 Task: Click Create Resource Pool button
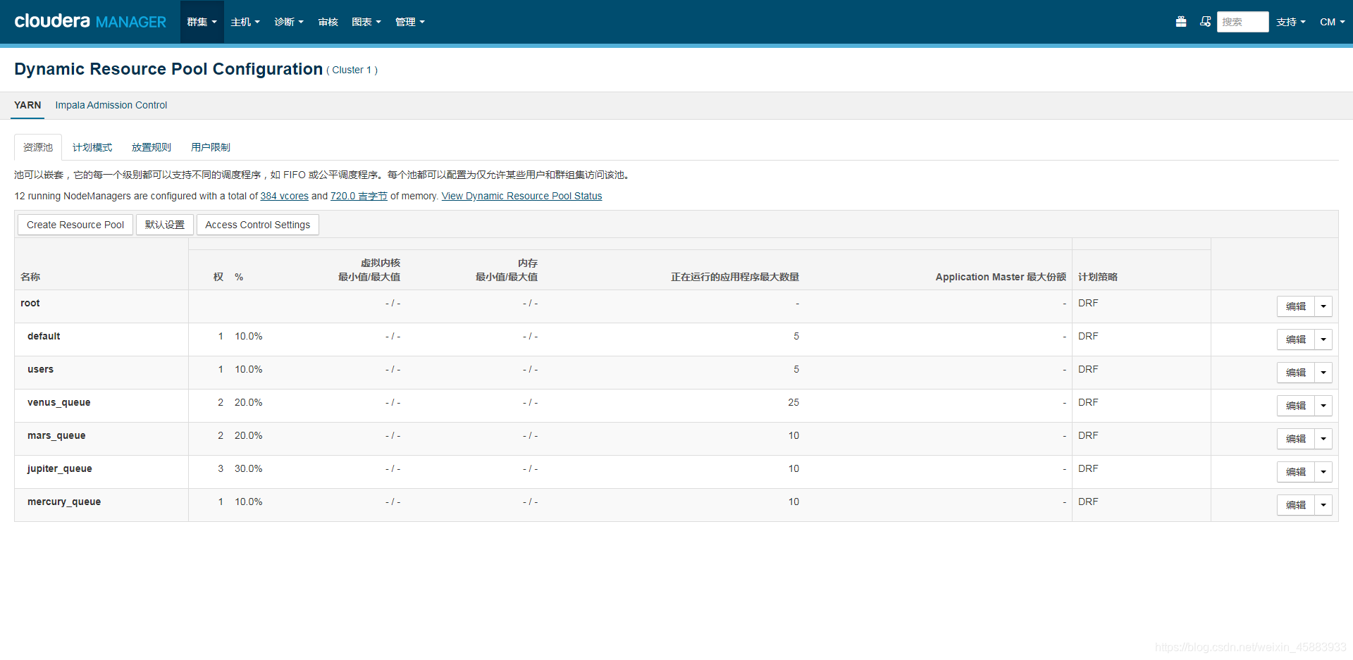(75, 225)
